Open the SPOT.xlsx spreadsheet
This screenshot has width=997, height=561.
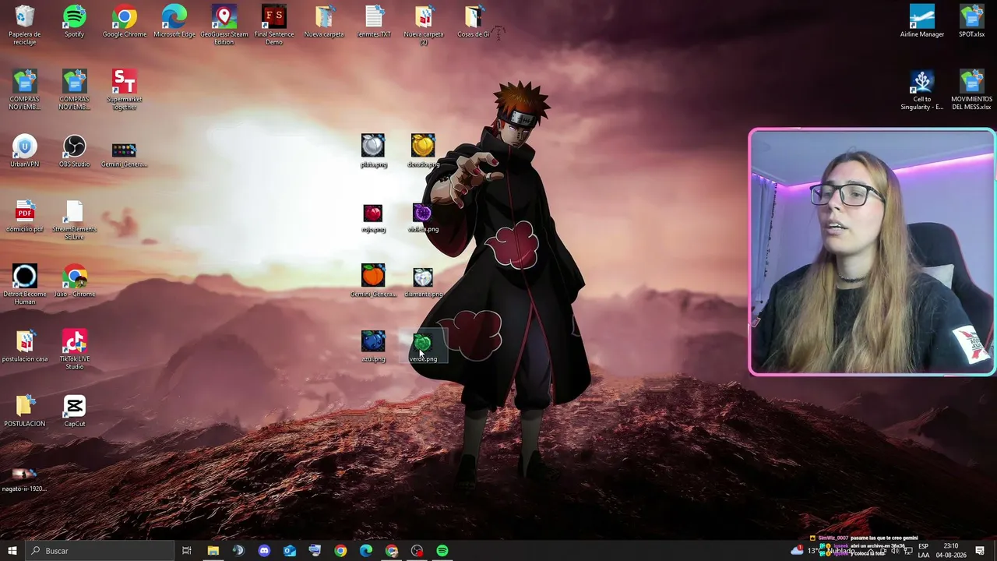click(971, 21)
